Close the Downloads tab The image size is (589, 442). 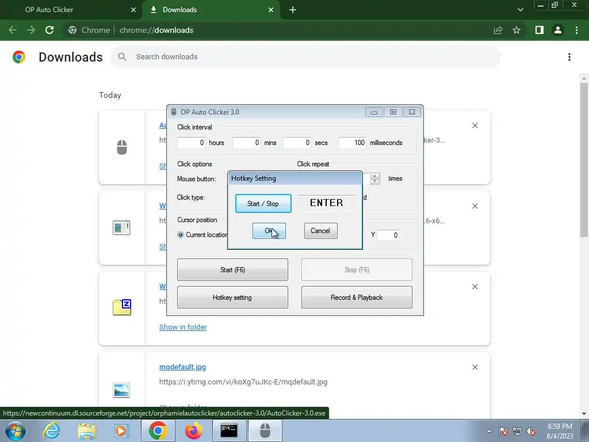(271, 10)
